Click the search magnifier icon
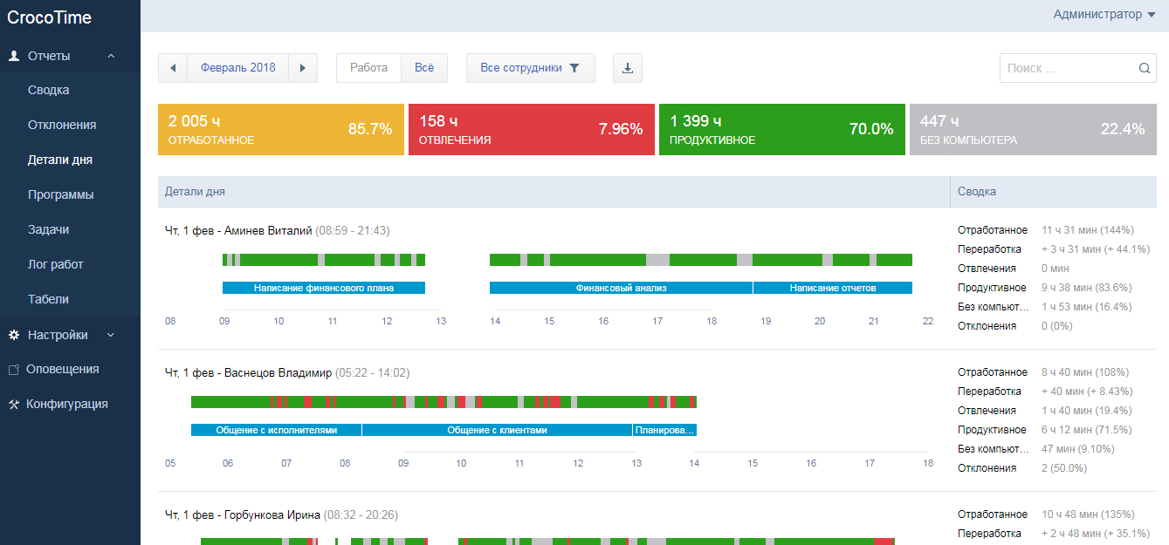Viewport: 1169px width, 545px height. pyautogui.click(x=1145, y=68)
